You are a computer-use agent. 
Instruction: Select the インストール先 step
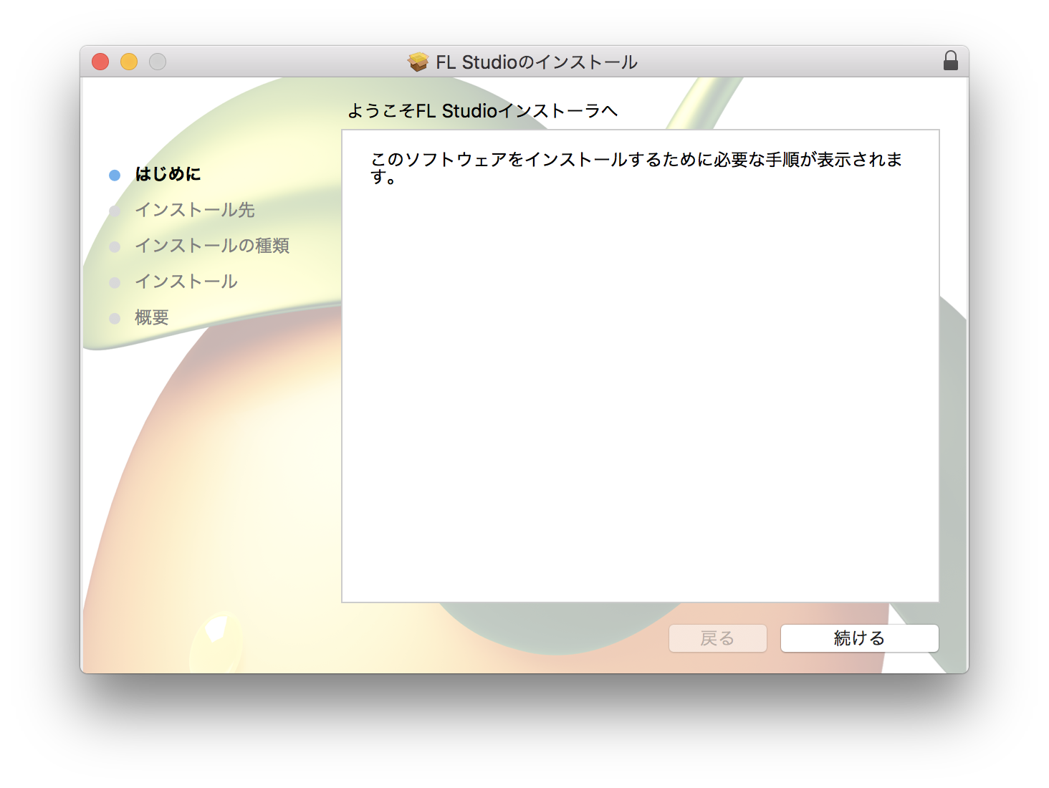[x=195, y=210]
